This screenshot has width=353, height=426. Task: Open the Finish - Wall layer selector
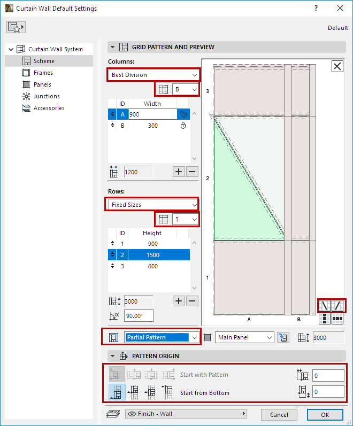(x=186, y=414)
